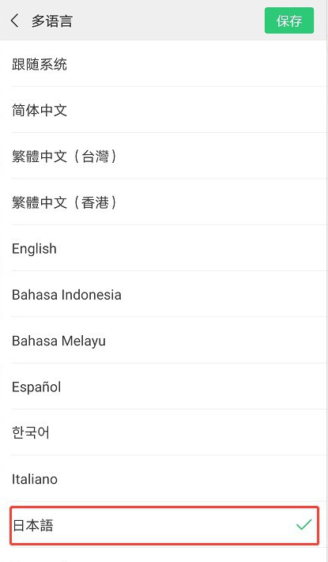Screen dimensions: 328x562
Task: Save the language selection with 保存
Action: (289, 21)
